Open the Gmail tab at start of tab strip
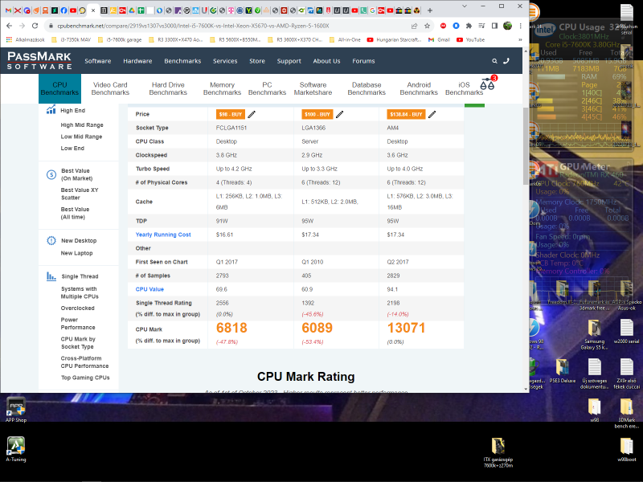 tap(8, 10)
